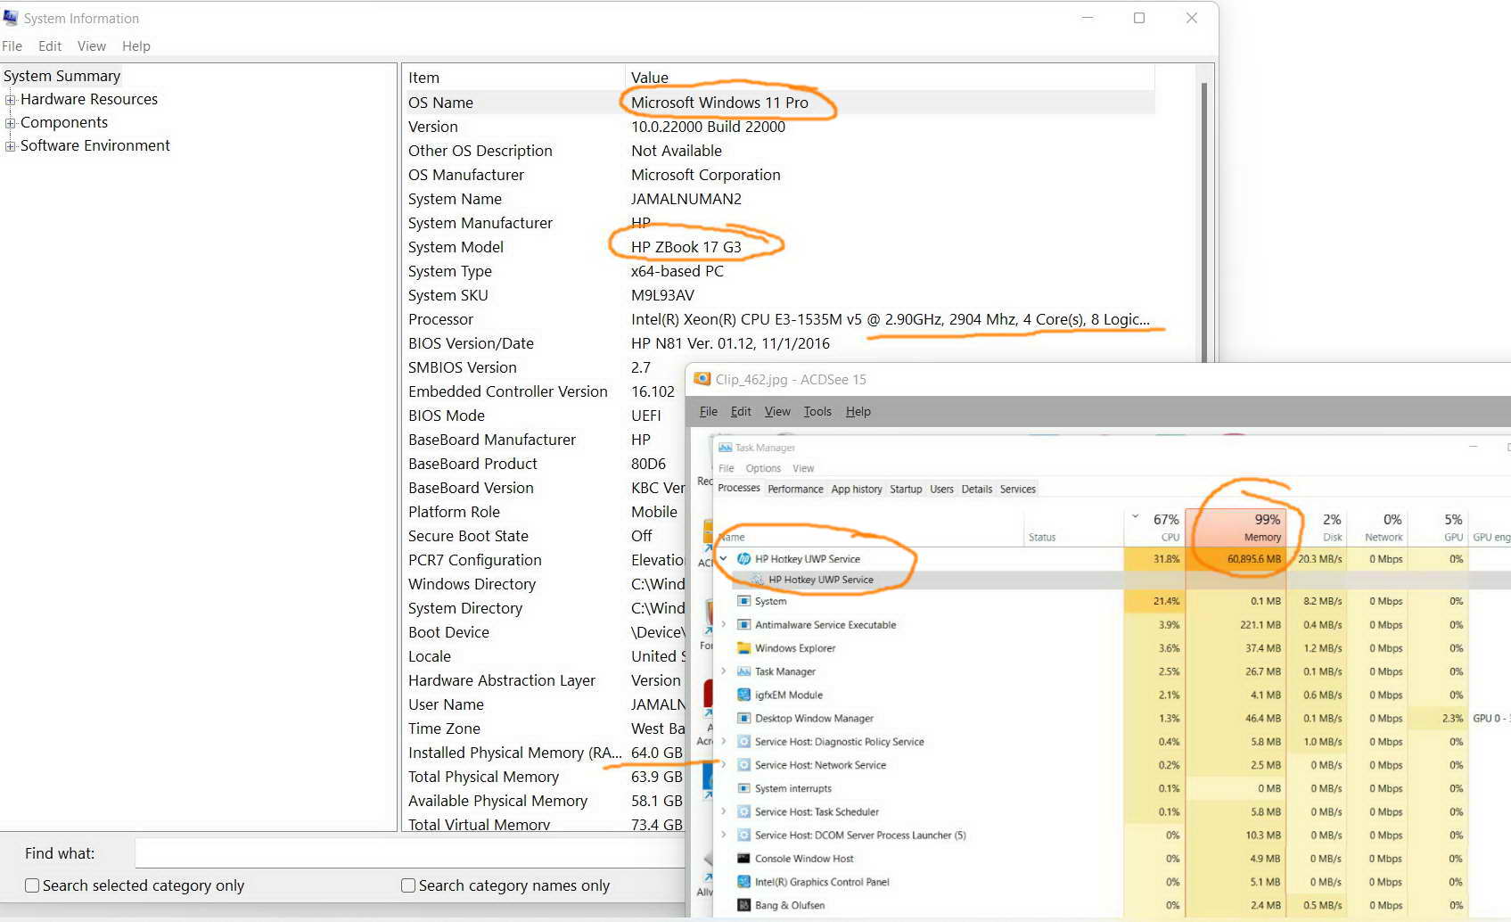This screenshot has height=922, width=1511.
Task: Maximize the System Information window
Action: coord(1138,18)
